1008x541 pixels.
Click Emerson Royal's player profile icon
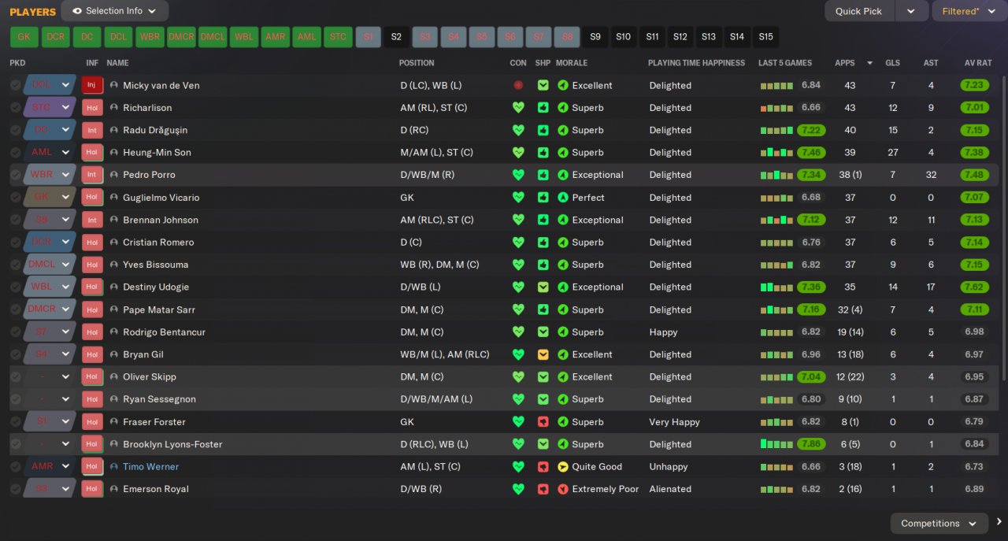tap(114, 489)
